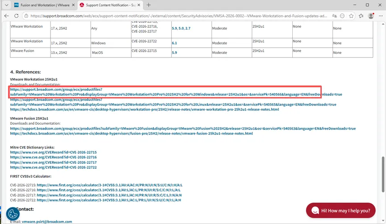Image resolution: width=386 pixels, height=224 pixels.
Task: Select 'FIRST CVSSv3 Calculator:' heading
Action: tap(31, 176)
